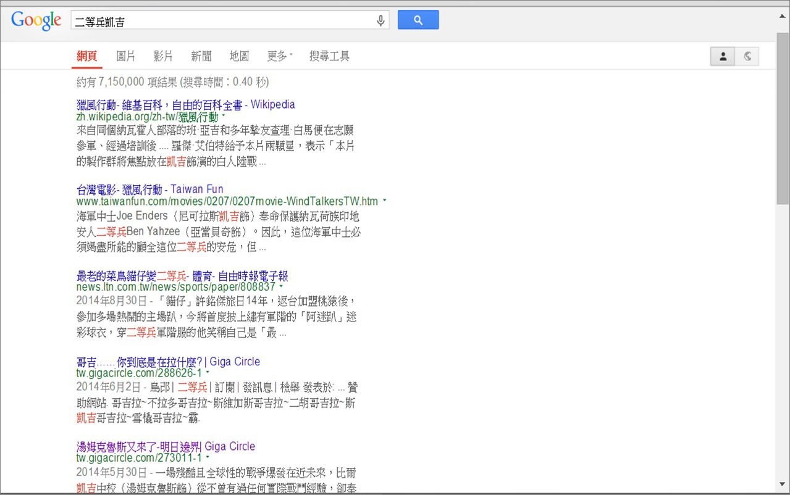790x495 pixels.
Task: Select the 網頁 tab
Action: coord(87,56)
